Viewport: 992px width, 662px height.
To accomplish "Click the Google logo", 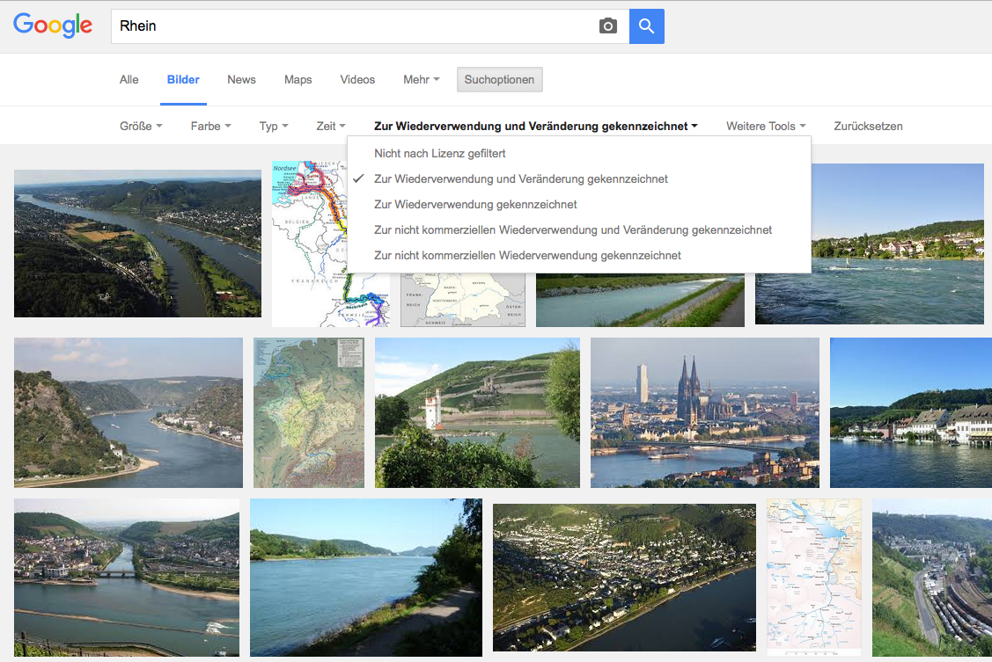I will (53, 25).
